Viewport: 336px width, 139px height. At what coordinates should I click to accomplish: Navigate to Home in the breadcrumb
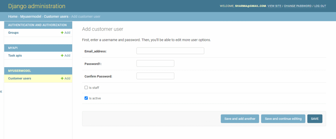(13, 16)
